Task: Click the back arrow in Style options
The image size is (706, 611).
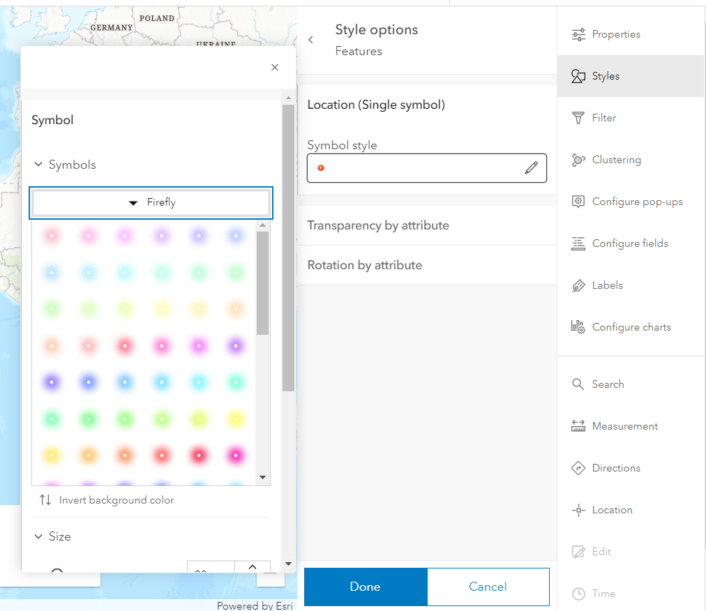Action: (x=310, y=40)
